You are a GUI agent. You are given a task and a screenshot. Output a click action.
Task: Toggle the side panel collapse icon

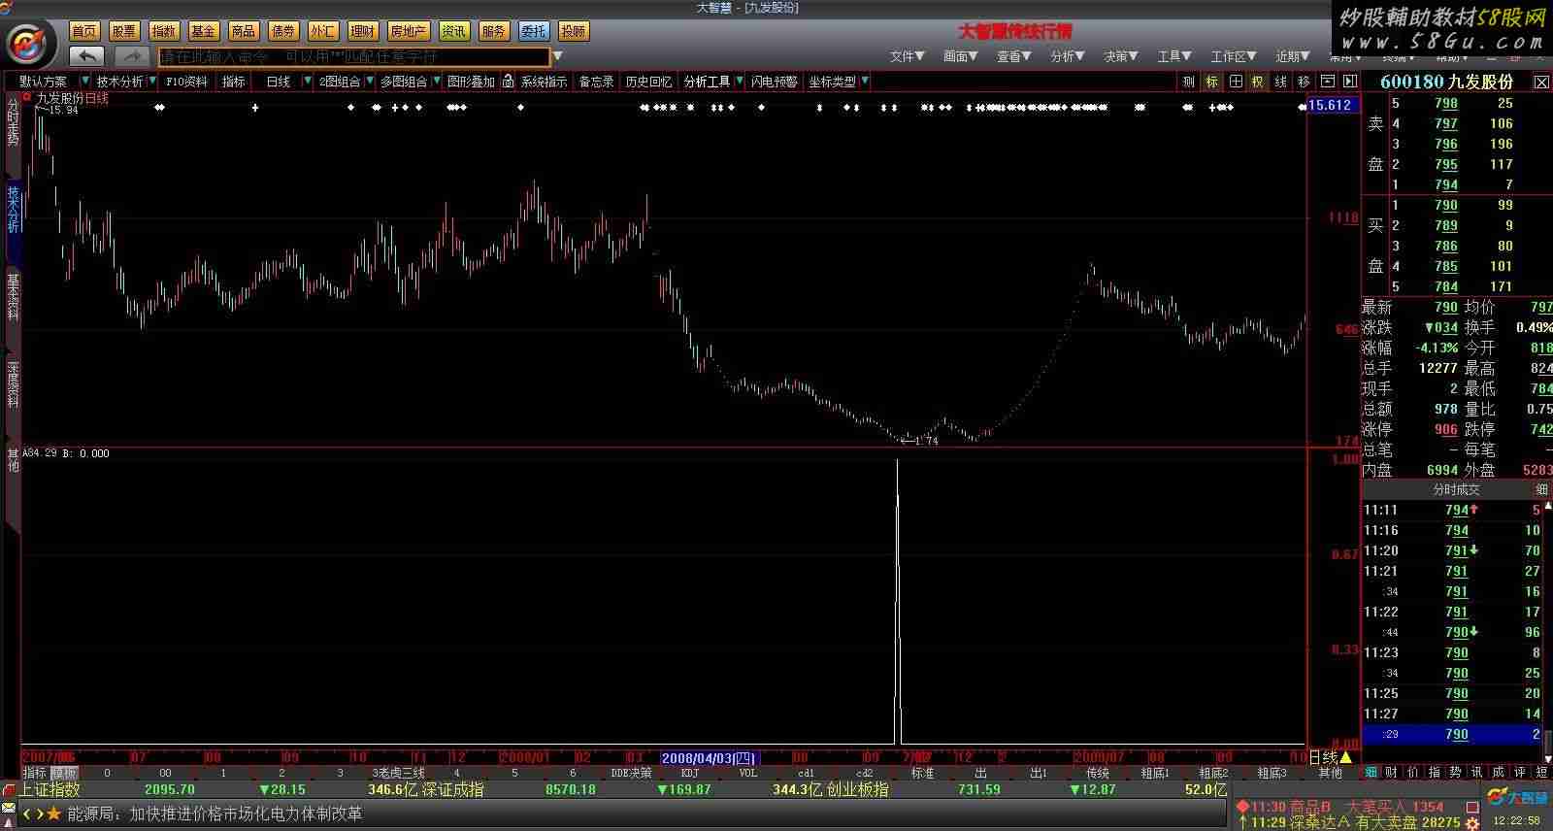pos(1349,82)
